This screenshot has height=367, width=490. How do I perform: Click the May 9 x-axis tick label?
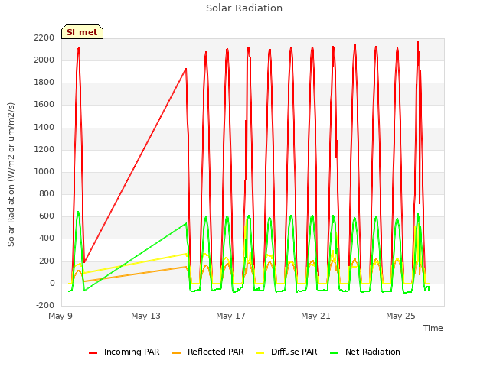[x=60, y=316]
